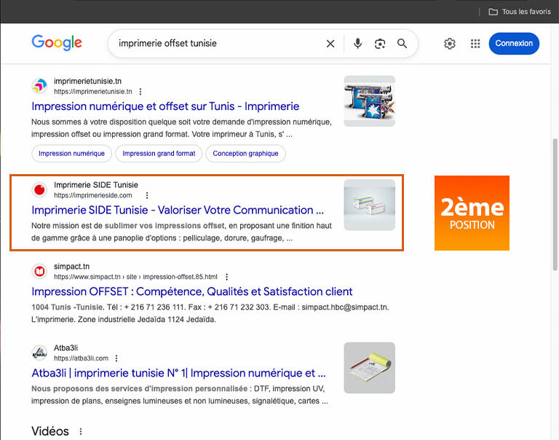
Task: Click the voice search microphone icon
Action: point(357,44)
